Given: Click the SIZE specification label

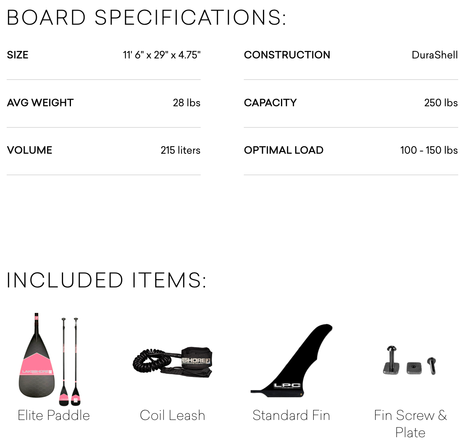Looking at the screenshot, I should point(18,55).
